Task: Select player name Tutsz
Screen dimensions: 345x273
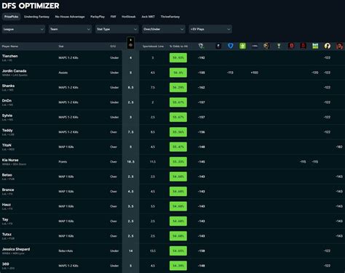Action: click(7, 235)
